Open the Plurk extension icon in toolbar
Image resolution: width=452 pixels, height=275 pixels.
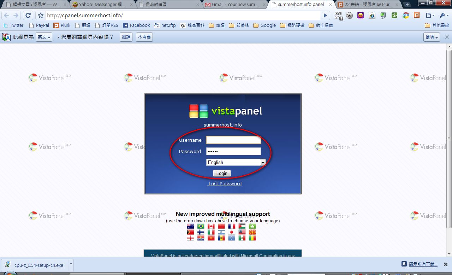tap(417, 16)
